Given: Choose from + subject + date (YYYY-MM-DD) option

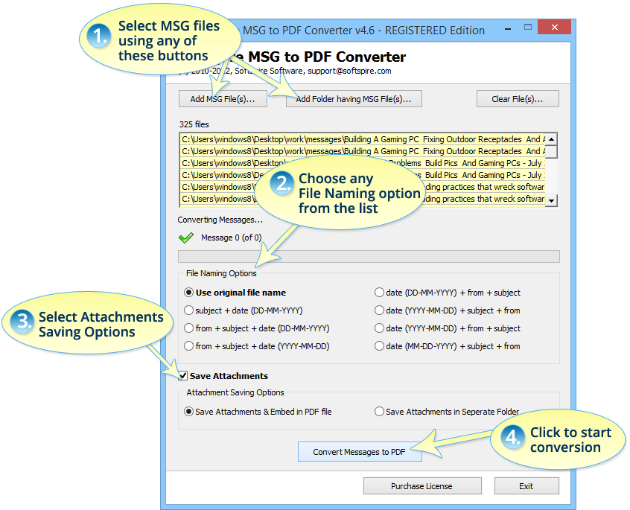Looking at the screenshot, I should (x=256, y=346).
